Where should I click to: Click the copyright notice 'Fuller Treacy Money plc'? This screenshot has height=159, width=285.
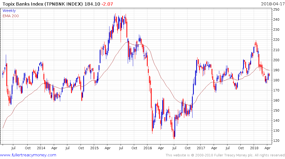point(234,155)
